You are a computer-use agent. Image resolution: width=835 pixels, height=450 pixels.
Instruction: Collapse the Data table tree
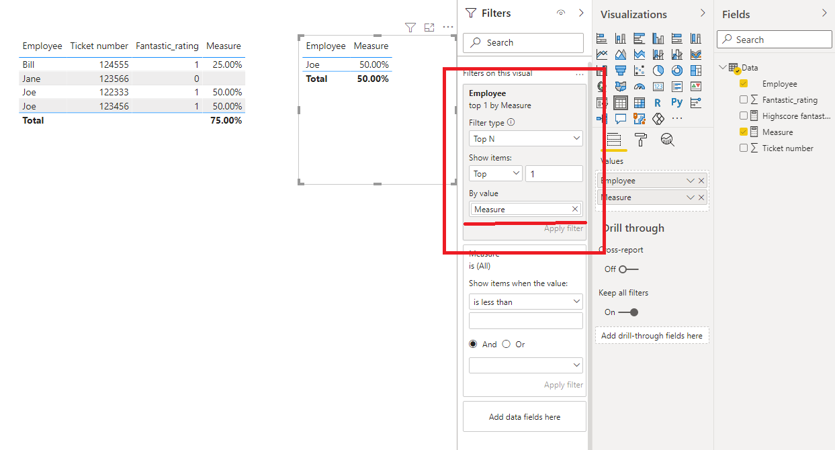[723, 67]
